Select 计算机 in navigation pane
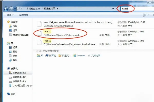This screenshot has height=102, width=154. (12, 69)
